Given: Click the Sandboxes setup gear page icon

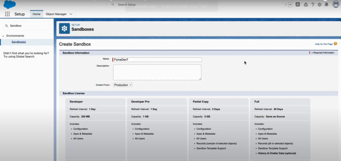Looking at the screenshot, I should click(64, 28).
